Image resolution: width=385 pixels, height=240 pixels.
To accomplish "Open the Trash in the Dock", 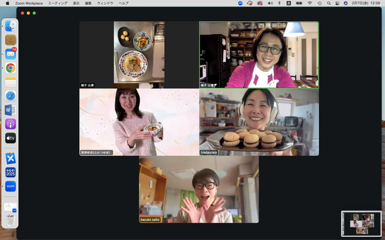I will tap(10, 220).
